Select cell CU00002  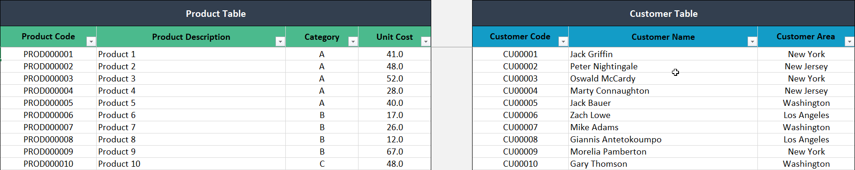520,66
